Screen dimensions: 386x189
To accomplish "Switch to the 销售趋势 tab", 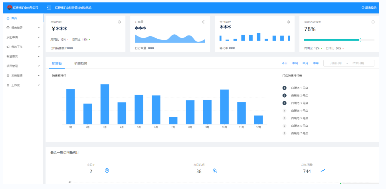I will 81,63.
